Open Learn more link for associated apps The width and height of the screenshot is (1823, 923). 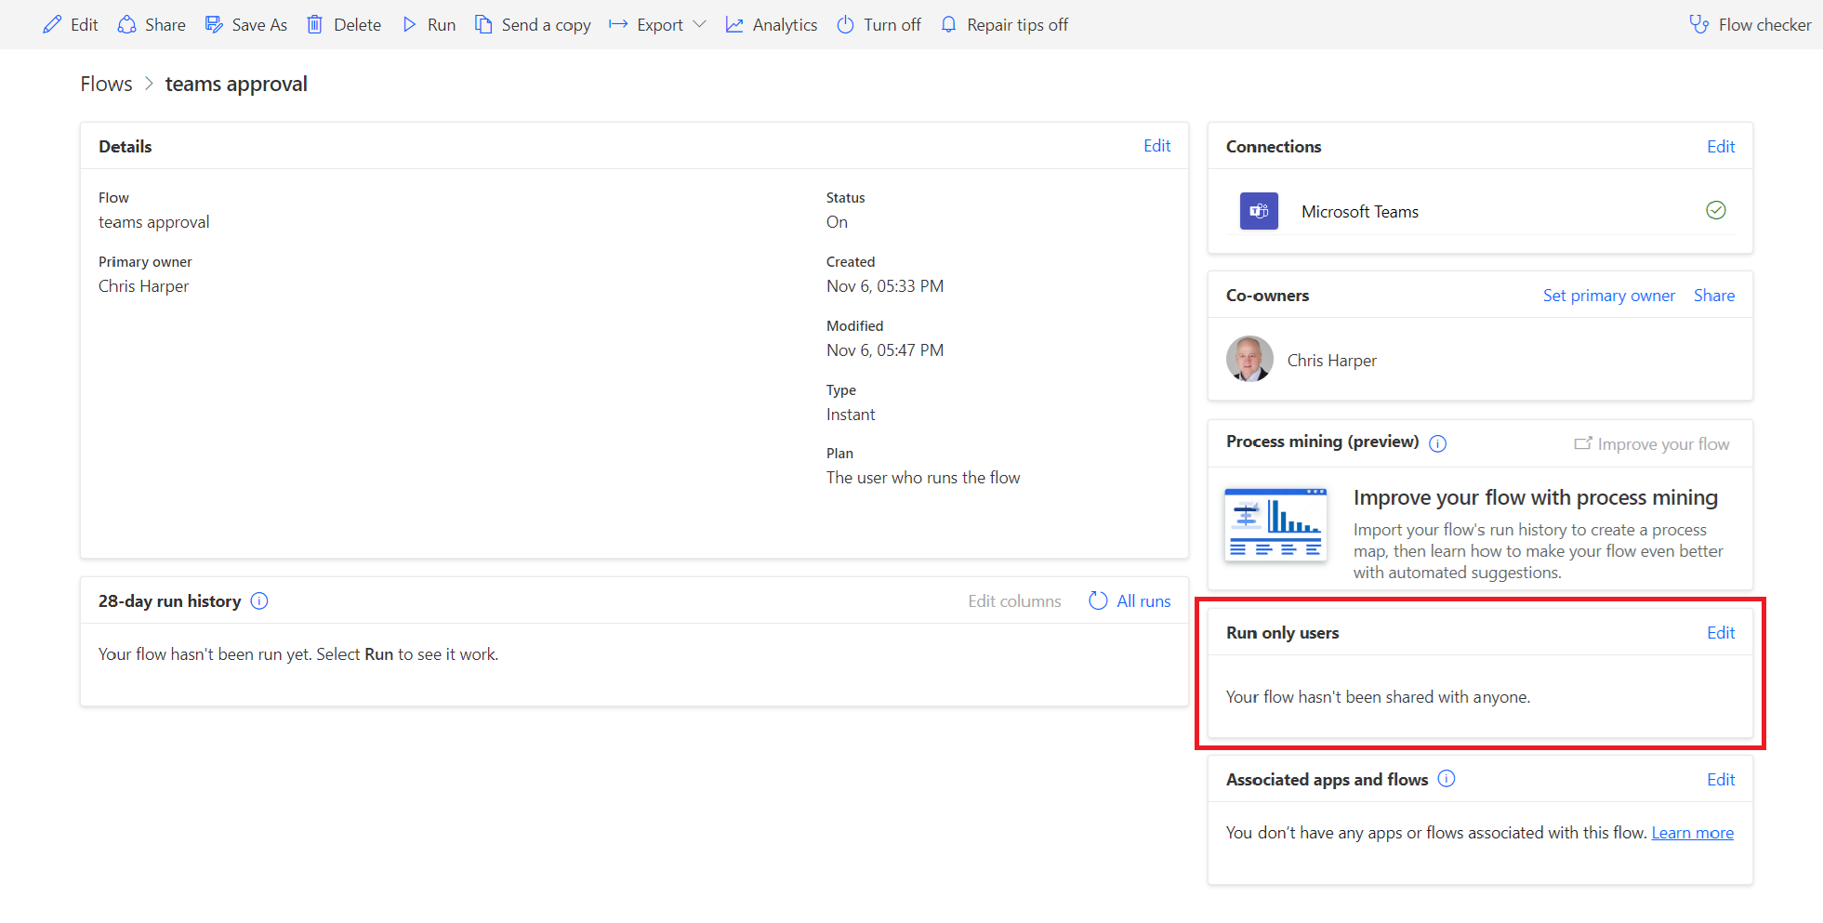[x=1692, y=833]
